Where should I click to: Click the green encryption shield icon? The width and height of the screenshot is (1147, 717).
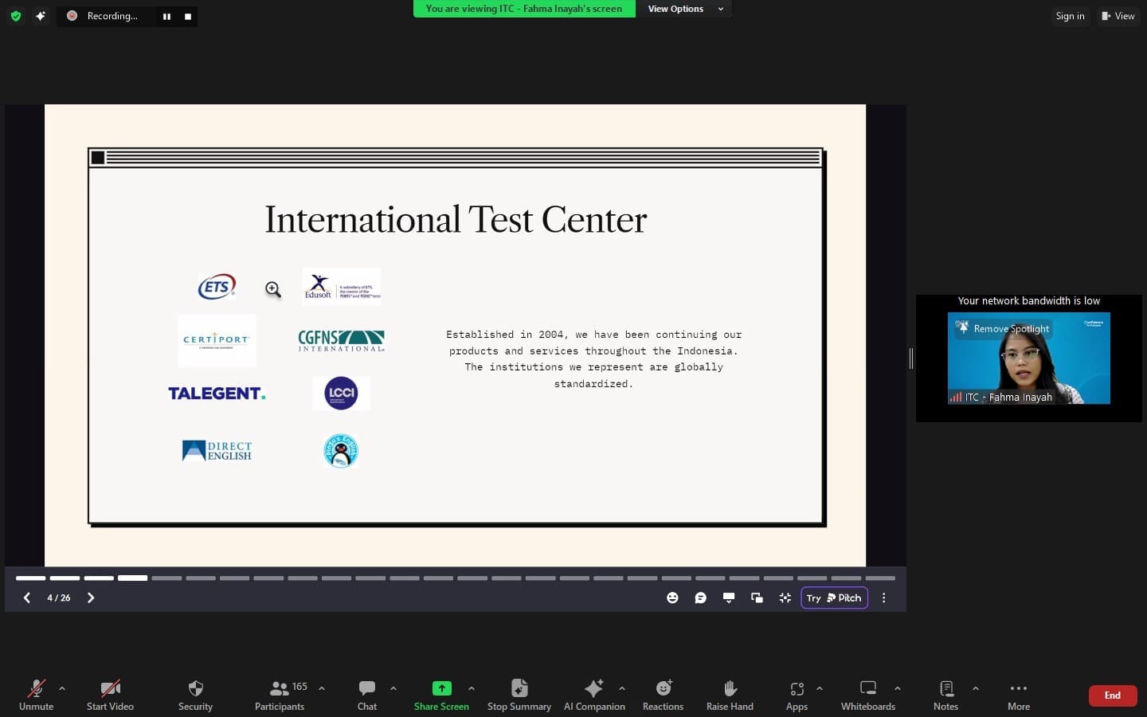coord(16,16)
